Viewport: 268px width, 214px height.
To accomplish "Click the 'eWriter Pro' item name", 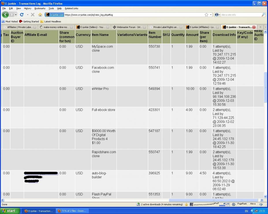I will point(100,89).
